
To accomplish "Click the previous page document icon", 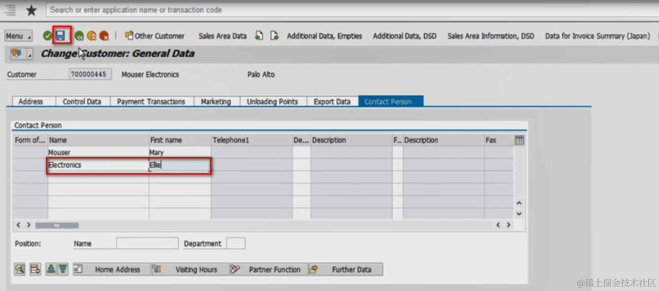I will click(259, 36).
